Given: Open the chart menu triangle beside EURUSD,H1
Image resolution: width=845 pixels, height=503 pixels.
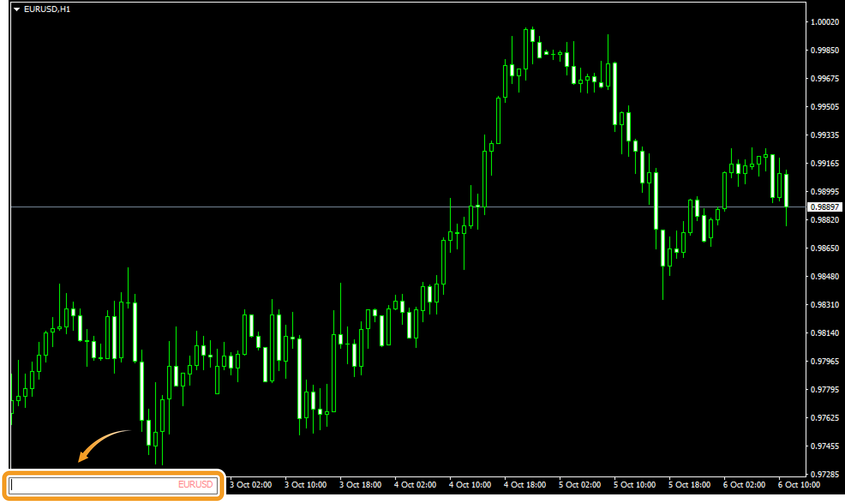Looking at the screenshot, I should [x=17, y=9].
